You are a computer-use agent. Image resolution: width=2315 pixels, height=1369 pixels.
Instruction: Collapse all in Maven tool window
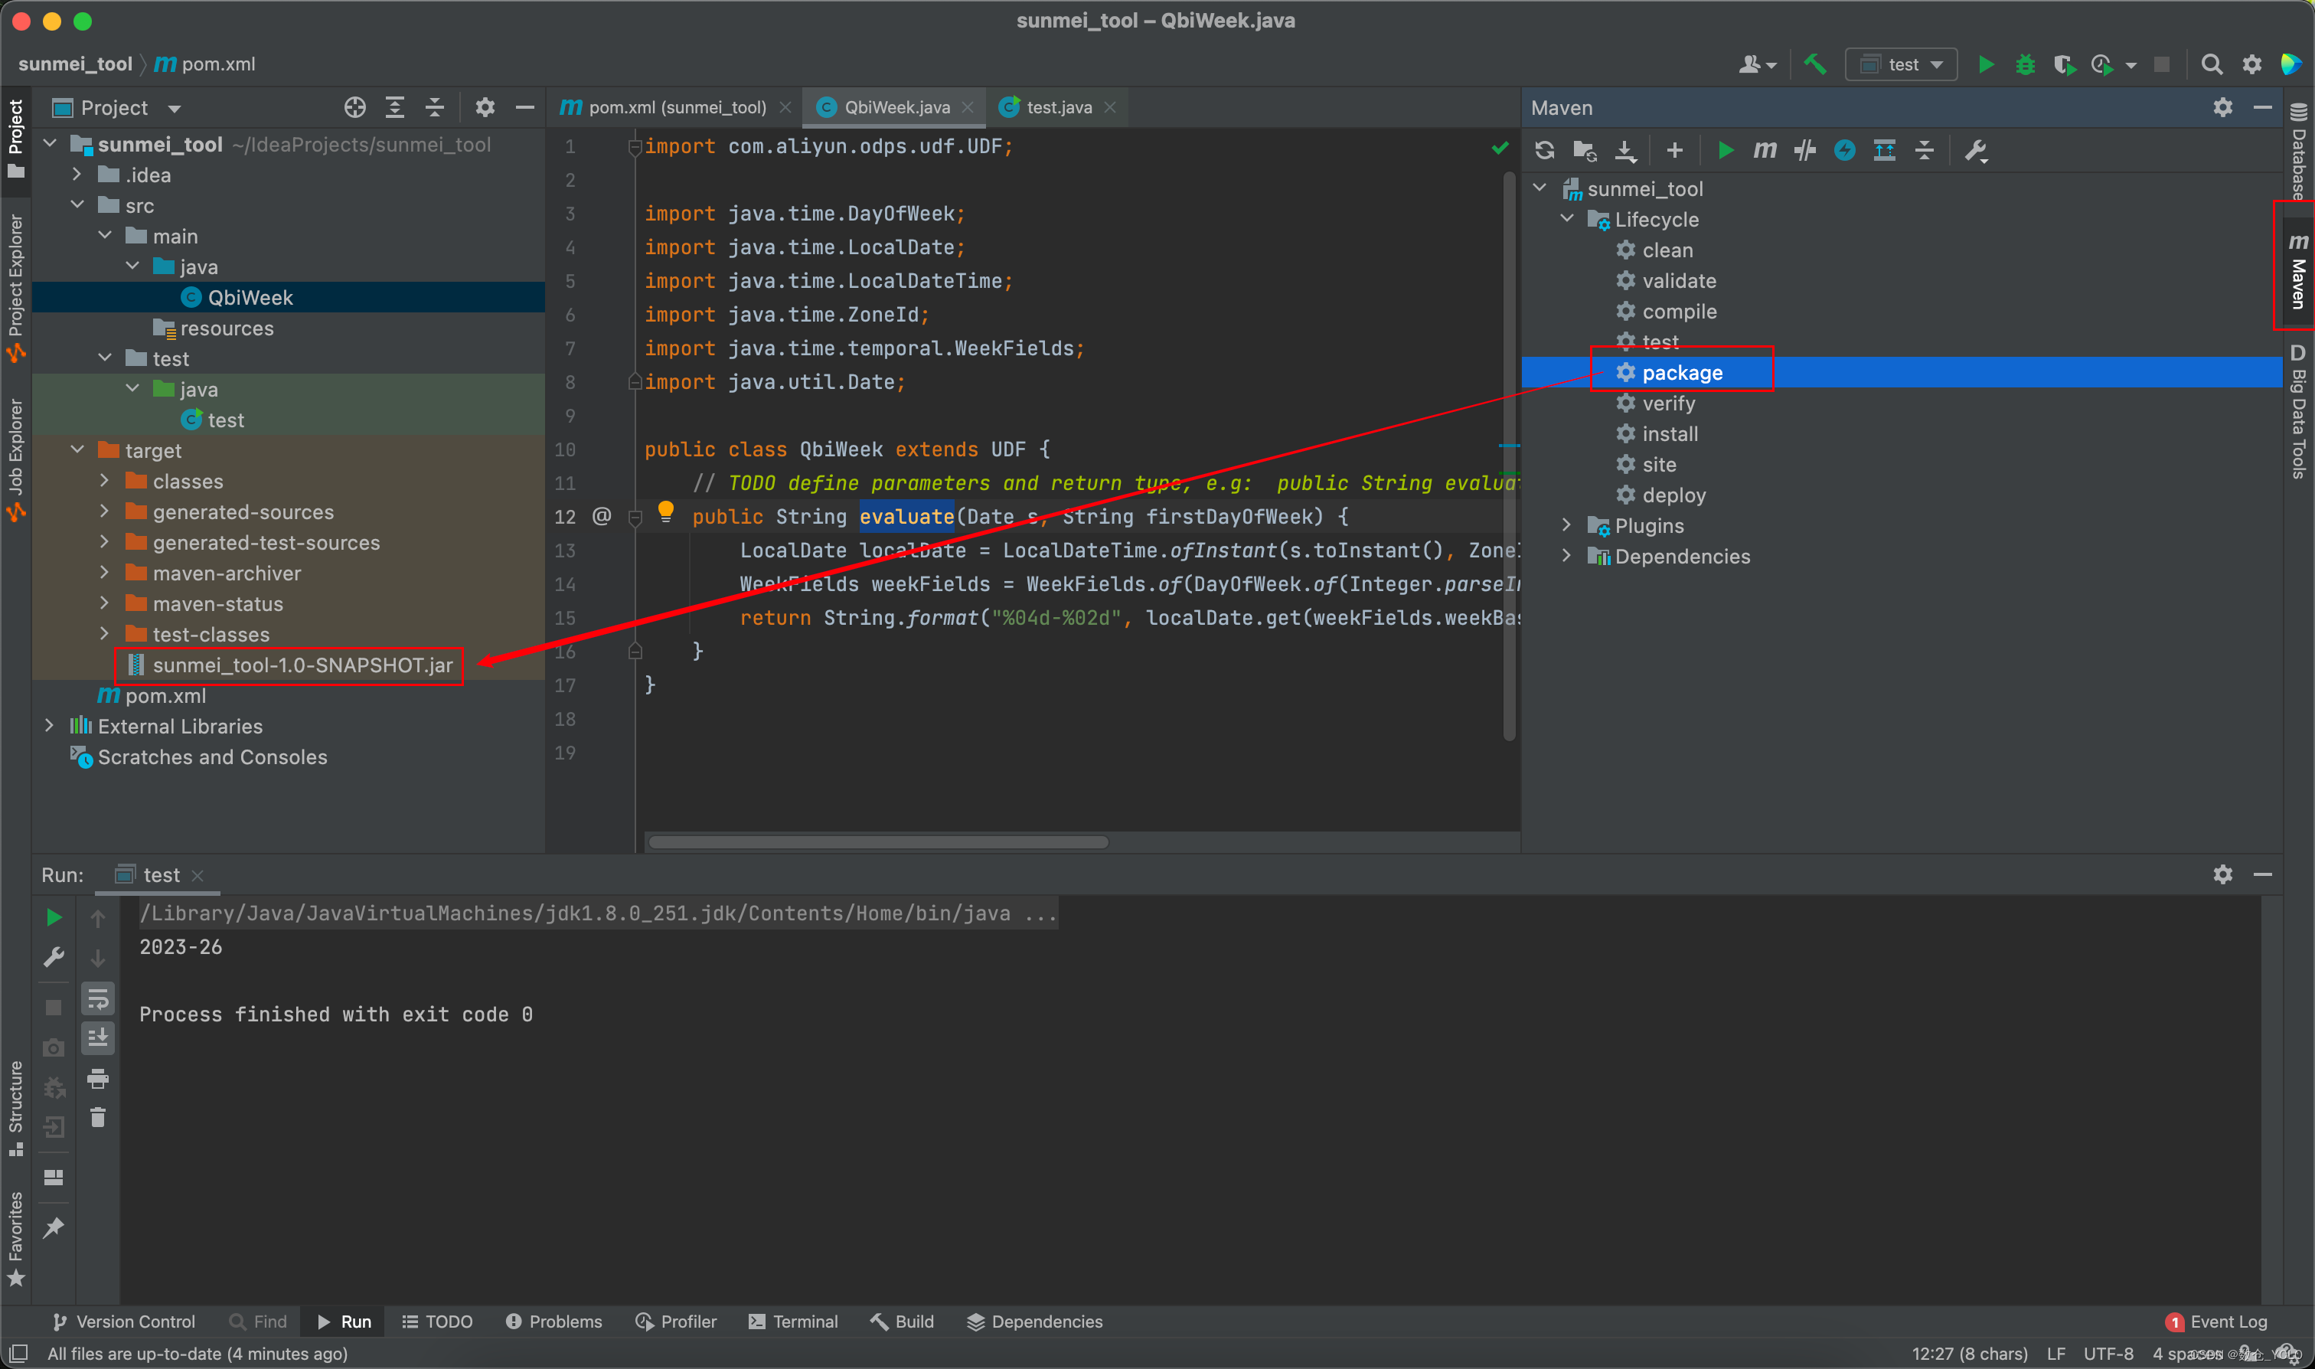1925,149
